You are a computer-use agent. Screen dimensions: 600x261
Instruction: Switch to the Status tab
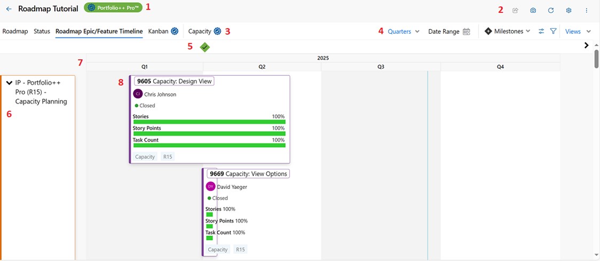(42, 31)
